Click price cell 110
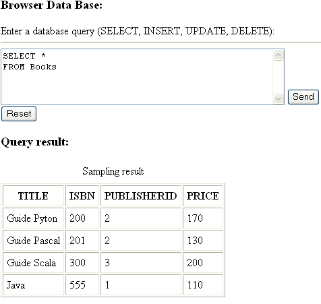The height and width of the screenshot is (304, 321). point(203,284)
